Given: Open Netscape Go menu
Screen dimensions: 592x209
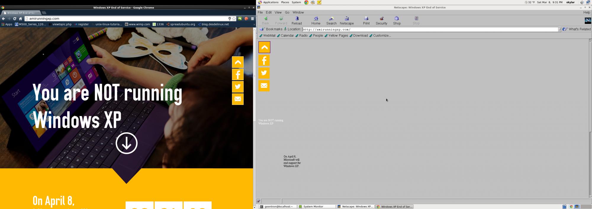Looking at the screenshot, I should (x=287, y=12).
